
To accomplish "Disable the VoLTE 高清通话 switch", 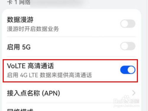I will pyautogui.click(x=128, y=70).
